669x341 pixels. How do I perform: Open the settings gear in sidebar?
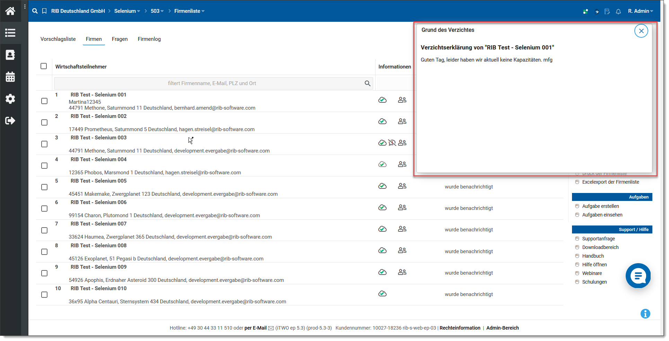point(10,99)
